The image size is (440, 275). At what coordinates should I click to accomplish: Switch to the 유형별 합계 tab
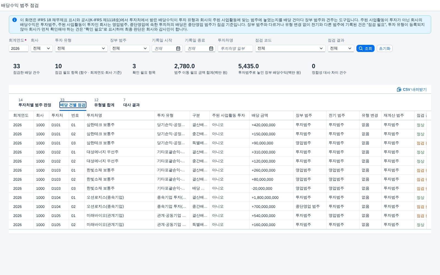click(104, 105)
